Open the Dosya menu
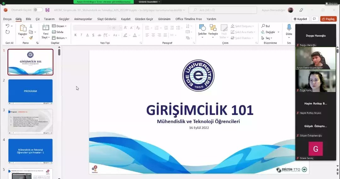 tap(7, 19)
